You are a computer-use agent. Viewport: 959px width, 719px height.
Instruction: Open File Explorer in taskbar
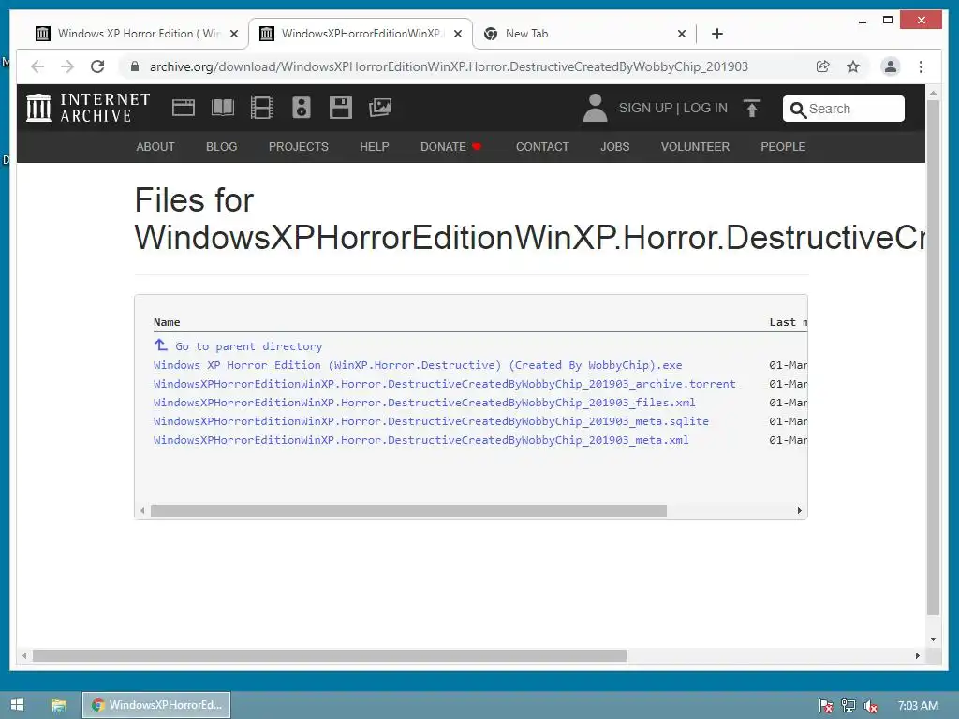tap(59, 705)
